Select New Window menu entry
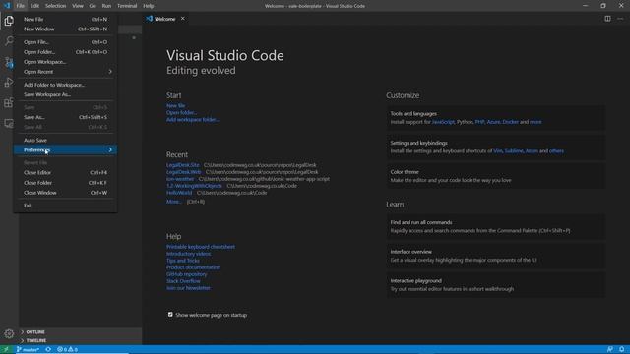Screen dimensions: 630x354 point(65,29)
